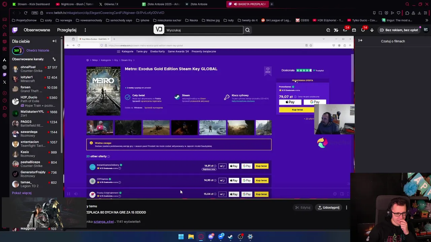Open OBS Studio from the taskbar
Screen dimensions: 431x242
240,237
